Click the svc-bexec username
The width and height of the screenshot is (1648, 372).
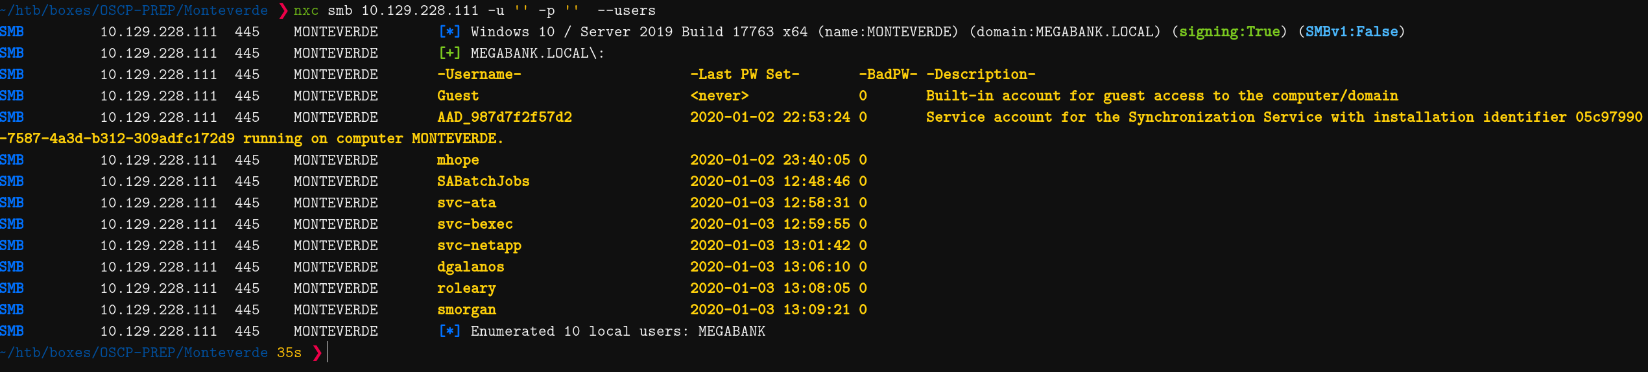[475, 224]
